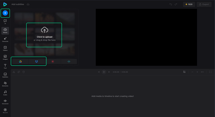Duplicate the selected clip
Screen dimensions: 215x117
pos(19,72)
